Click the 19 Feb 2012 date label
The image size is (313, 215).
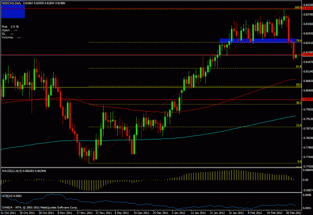(x=274, y=213)
